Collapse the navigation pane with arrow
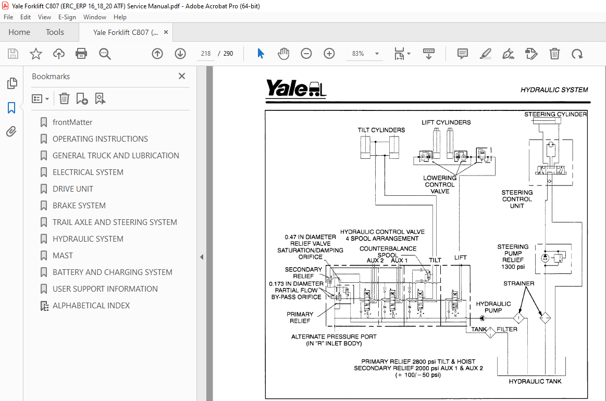This screenshot has width=606, height=401. pos(201,257)
